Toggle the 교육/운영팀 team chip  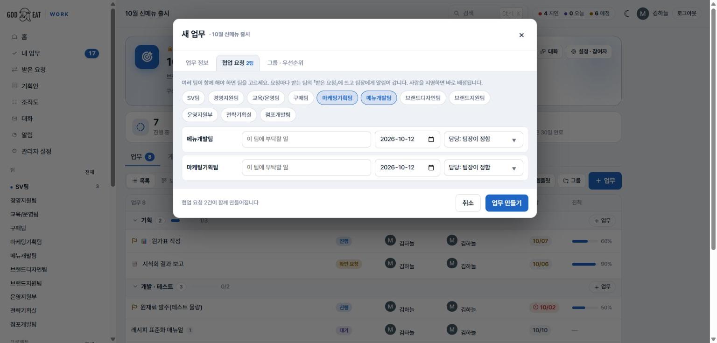click(x=266, y=98)
